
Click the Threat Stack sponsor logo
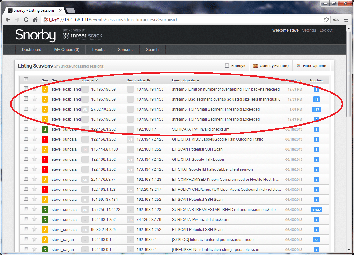[82, 35]
